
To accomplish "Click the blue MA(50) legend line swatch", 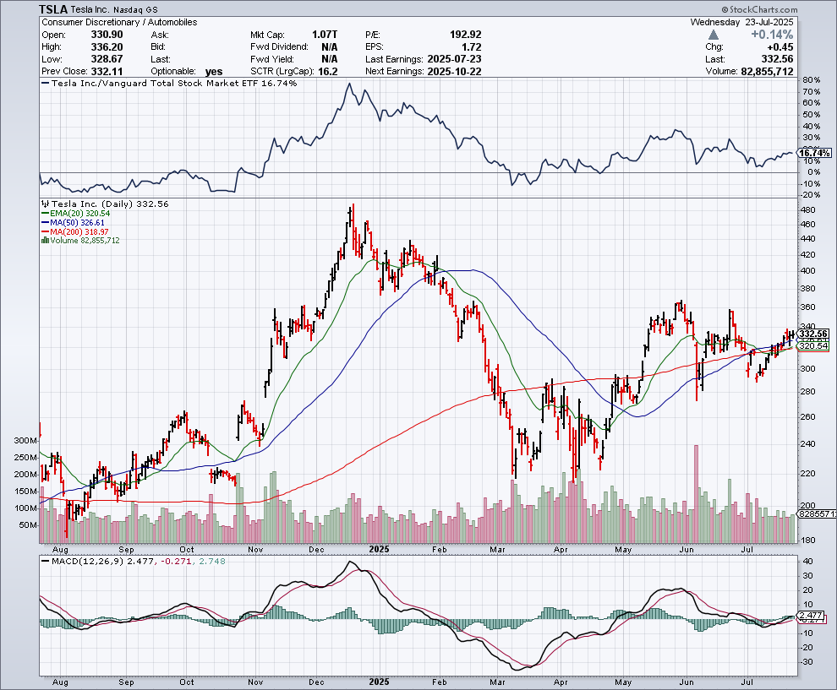I will [45, 223].
